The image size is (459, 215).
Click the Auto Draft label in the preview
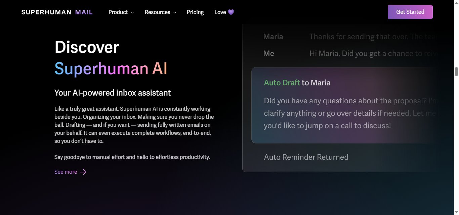pyautogui.click(x=282, y=83)
